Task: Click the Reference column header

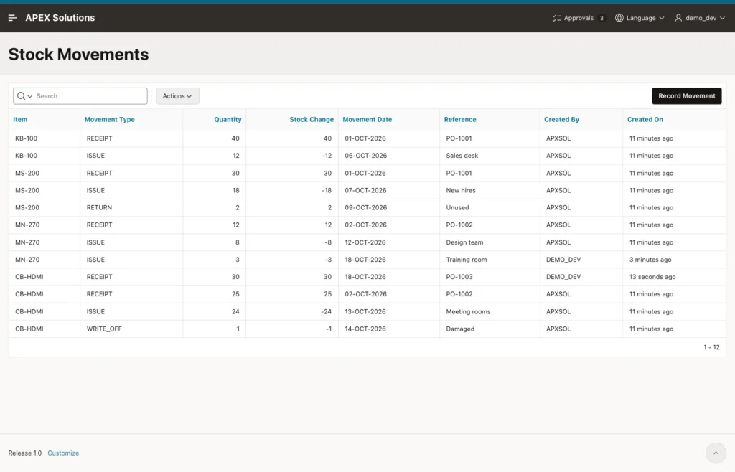Action: click(460, 119)
